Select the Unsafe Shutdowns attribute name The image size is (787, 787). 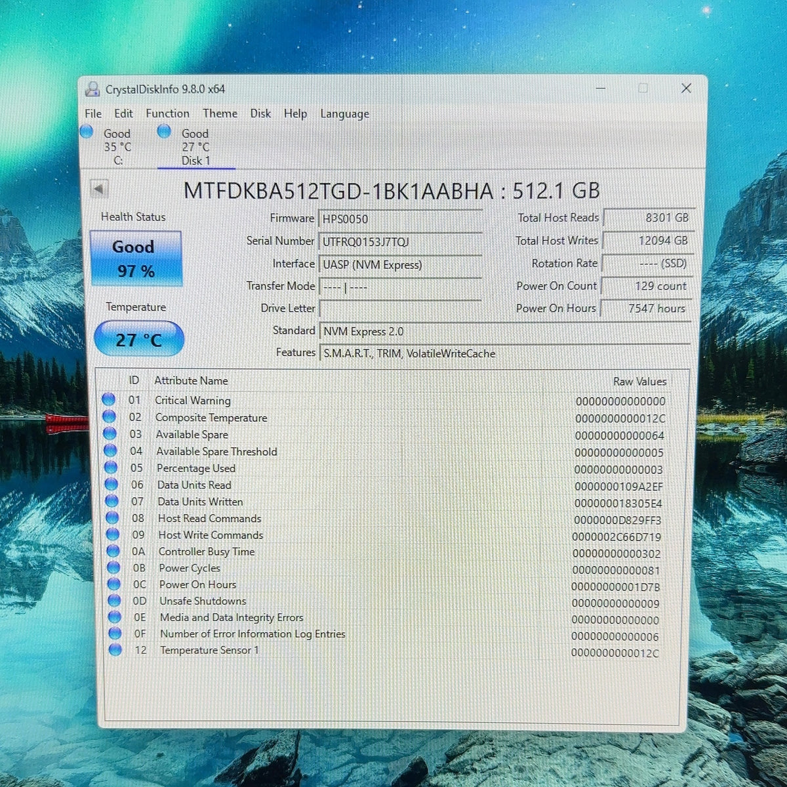[203, 601]
